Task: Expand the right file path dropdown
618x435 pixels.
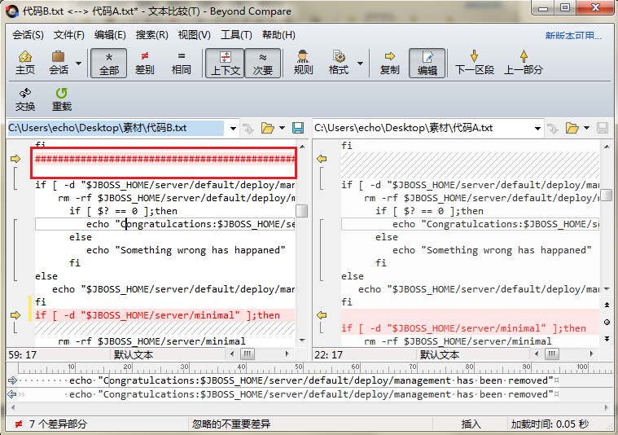Action: click(x=537, y=129)
